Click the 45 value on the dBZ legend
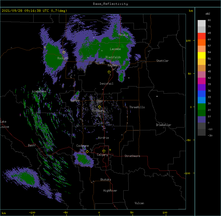 209,71
